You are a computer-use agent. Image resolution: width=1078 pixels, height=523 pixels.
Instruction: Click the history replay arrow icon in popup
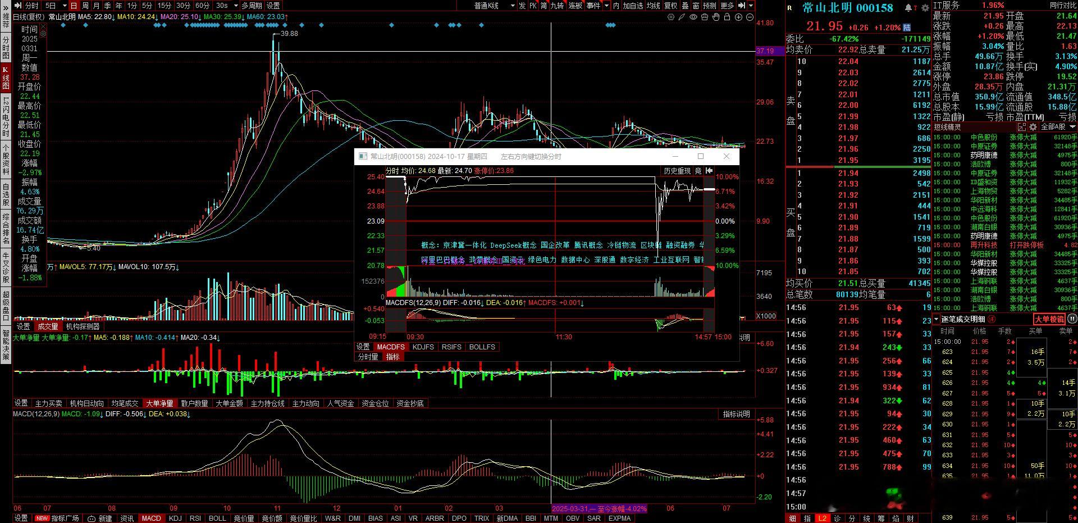click(x=709, y=171)
